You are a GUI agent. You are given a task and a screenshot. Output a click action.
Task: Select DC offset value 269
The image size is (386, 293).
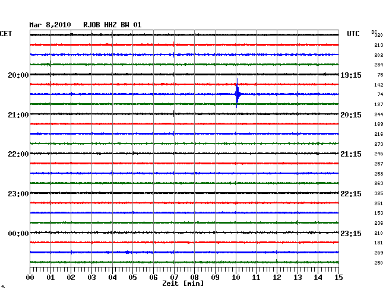tap(379, 253)
